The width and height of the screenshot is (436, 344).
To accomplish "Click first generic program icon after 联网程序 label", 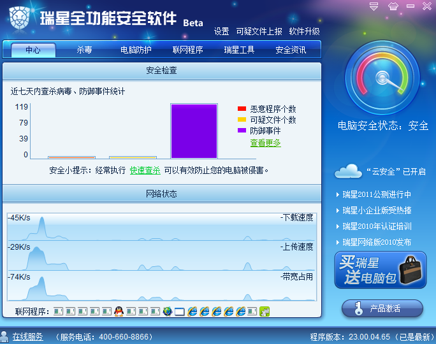I will coord(58,312).
